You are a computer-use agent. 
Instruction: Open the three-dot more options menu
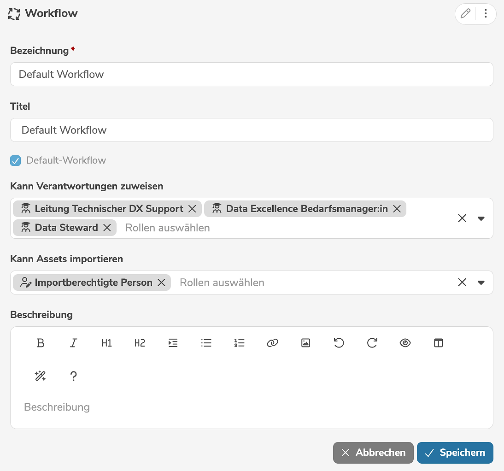486,14
